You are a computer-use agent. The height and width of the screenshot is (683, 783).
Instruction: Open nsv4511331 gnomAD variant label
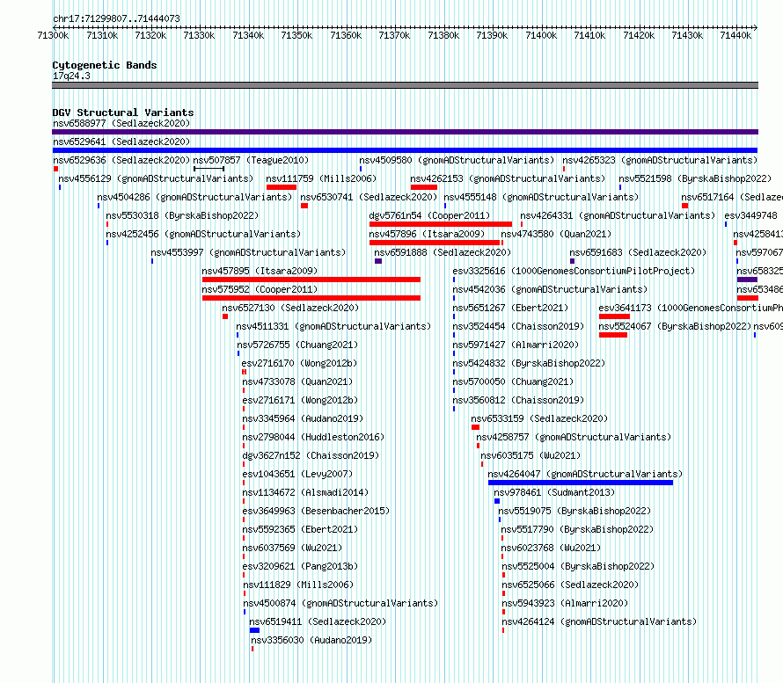pos(333,326)
